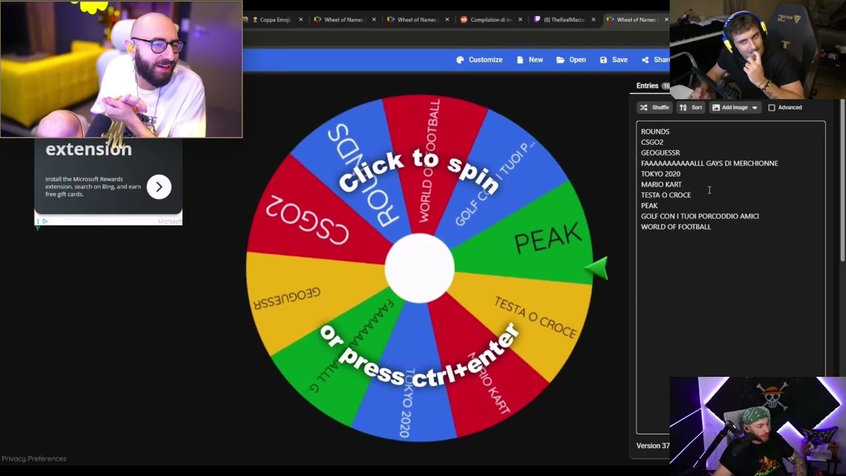Viewport: 846px width, 476px height.
Task: Click the CSGO2 line in entries box
Action: (652, 142)
